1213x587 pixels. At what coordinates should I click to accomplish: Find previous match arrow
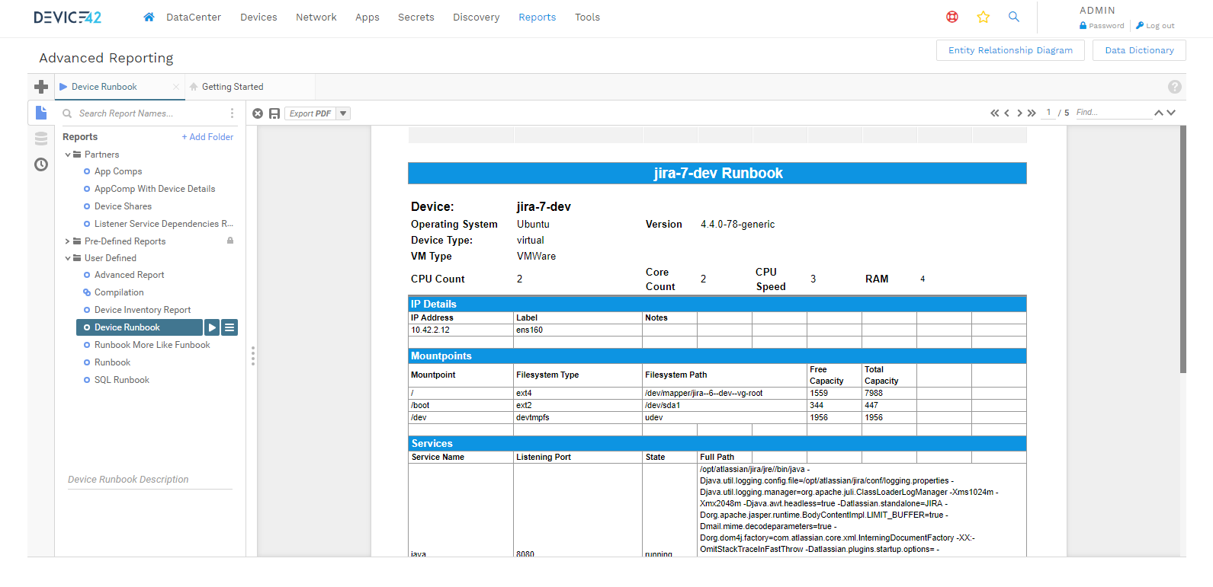tap(1159, 113)
